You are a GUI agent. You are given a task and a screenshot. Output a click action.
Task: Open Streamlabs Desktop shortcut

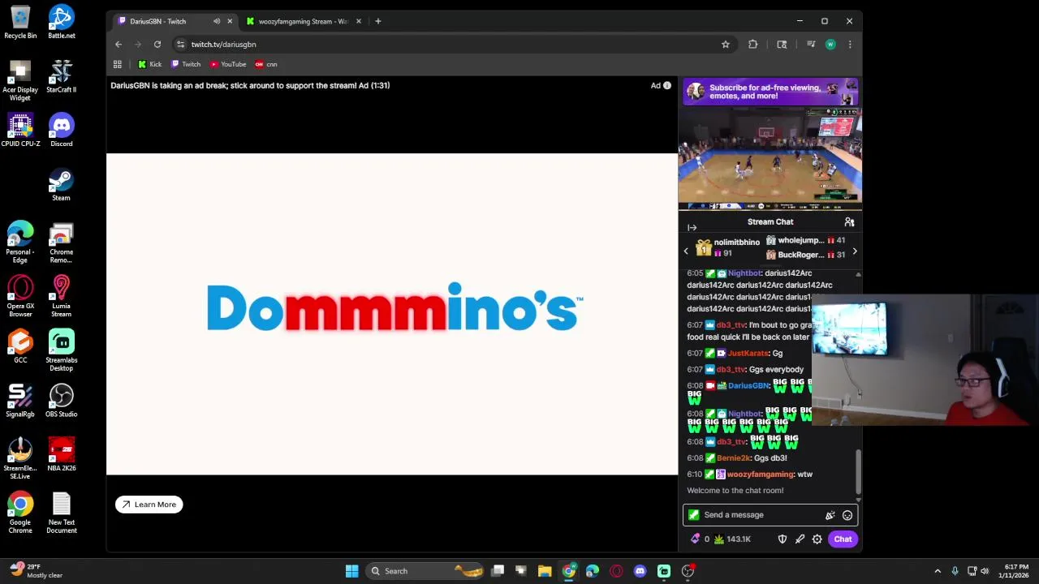point(62,350)
